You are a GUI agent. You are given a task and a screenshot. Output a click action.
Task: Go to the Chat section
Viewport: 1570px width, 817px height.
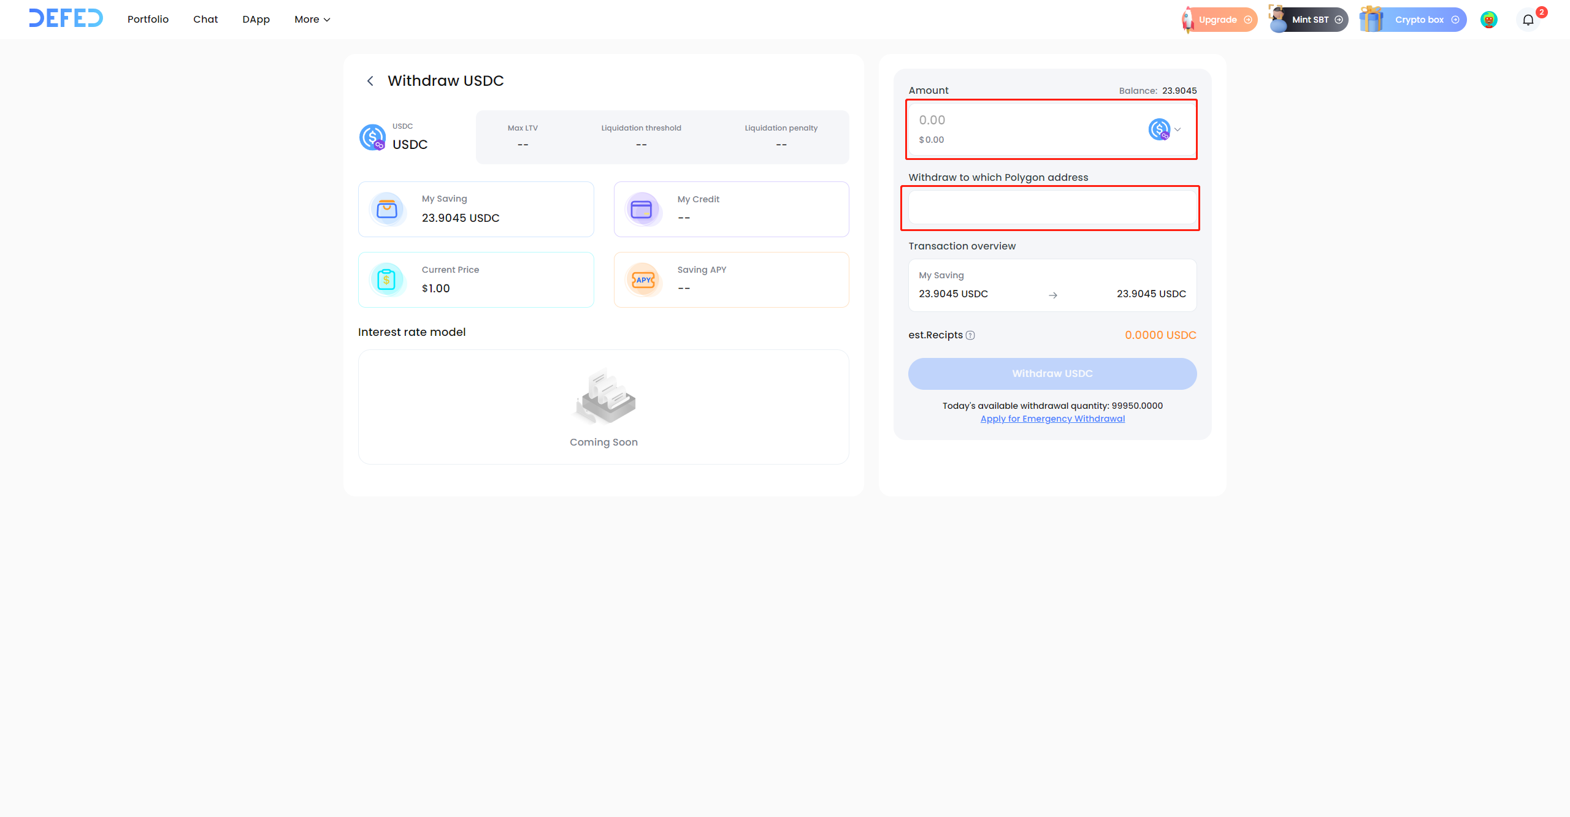[205, 20]
